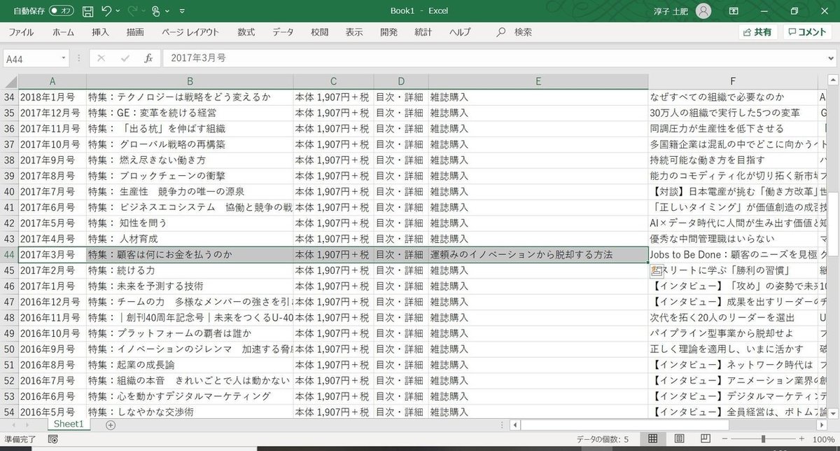Select column C header
The width and height of the screenshot is (840, 451).
point(333,81)
